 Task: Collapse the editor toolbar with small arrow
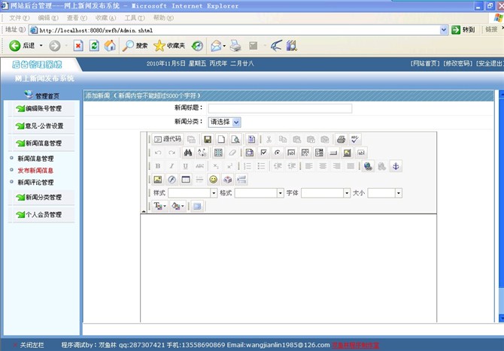tap(144, 211)
